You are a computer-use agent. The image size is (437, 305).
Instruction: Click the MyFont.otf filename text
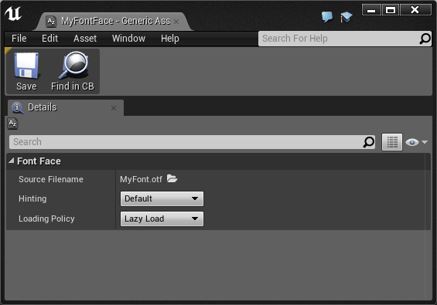pyautogui.click(x=141, y=179)
